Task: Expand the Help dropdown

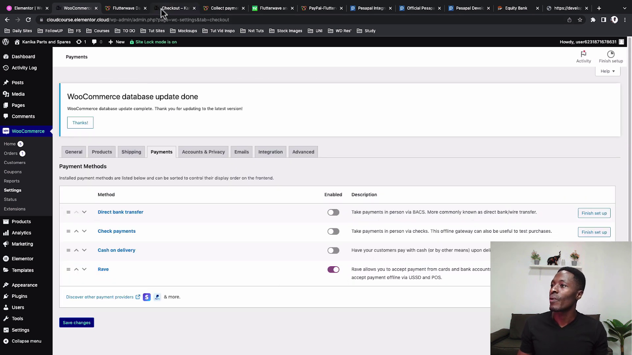Action: coord(608,71)
